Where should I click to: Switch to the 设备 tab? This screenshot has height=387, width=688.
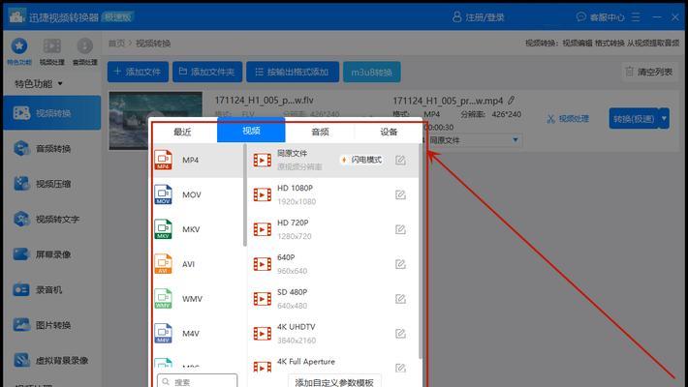click(x=389, y=132)
